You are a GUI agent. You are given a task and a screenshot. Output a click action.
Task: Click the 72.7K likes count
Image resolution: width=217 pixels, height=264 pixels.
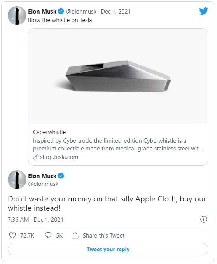(x=27, y=235)
